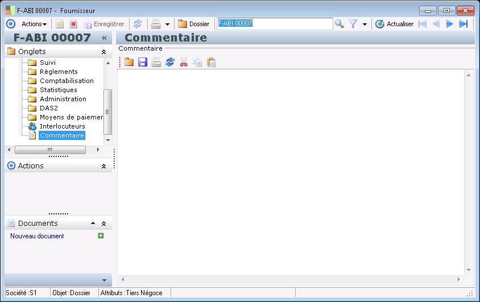The height and width of the screenshot is (302, 480).
Task: Collapse the Actions panel section
Action: point(104,166)
